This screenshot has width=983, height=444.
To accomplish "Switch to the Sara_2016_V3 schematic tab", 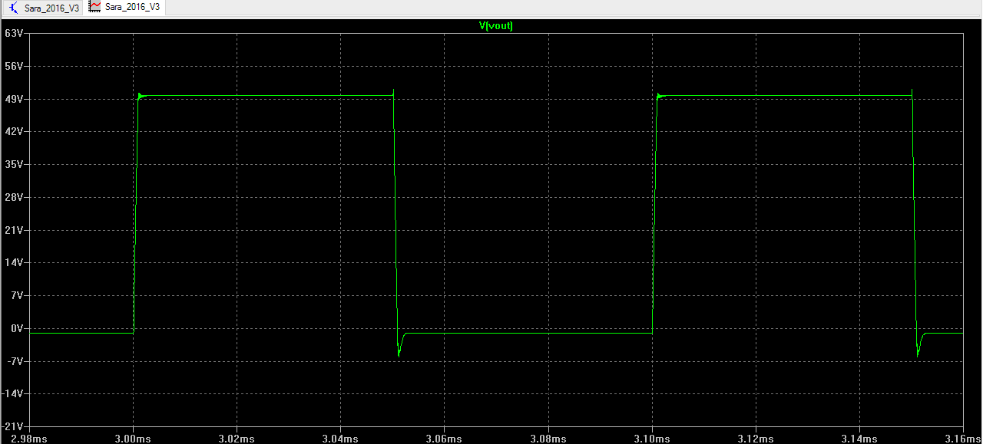I will tap(43, 7).
